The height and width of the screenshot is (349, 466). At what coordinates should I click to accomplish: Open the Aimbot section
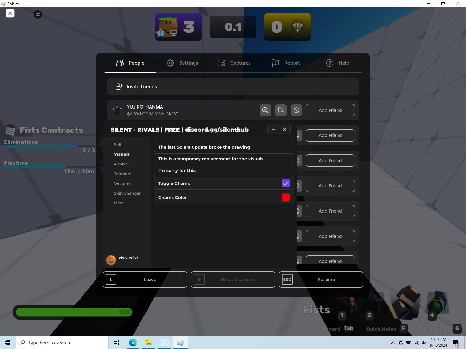pyautogui.click(x=121, y=164)
